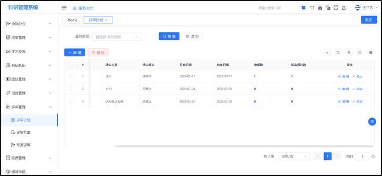Viewport: 382px width, 176px height.
Task: Click 停止 link in row 1
Action: (x=357, y=77)
